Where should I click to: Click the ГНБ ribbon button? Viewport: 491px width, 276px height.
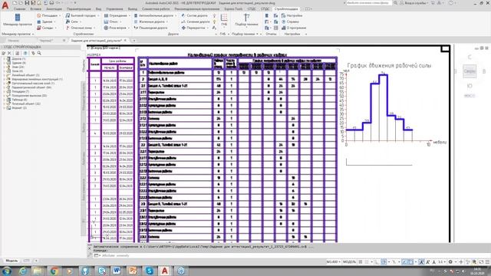[x=224, y=20]
